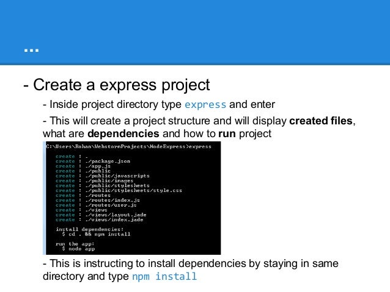Click 'run the app:' terminal text

click(x=75, y=244)
